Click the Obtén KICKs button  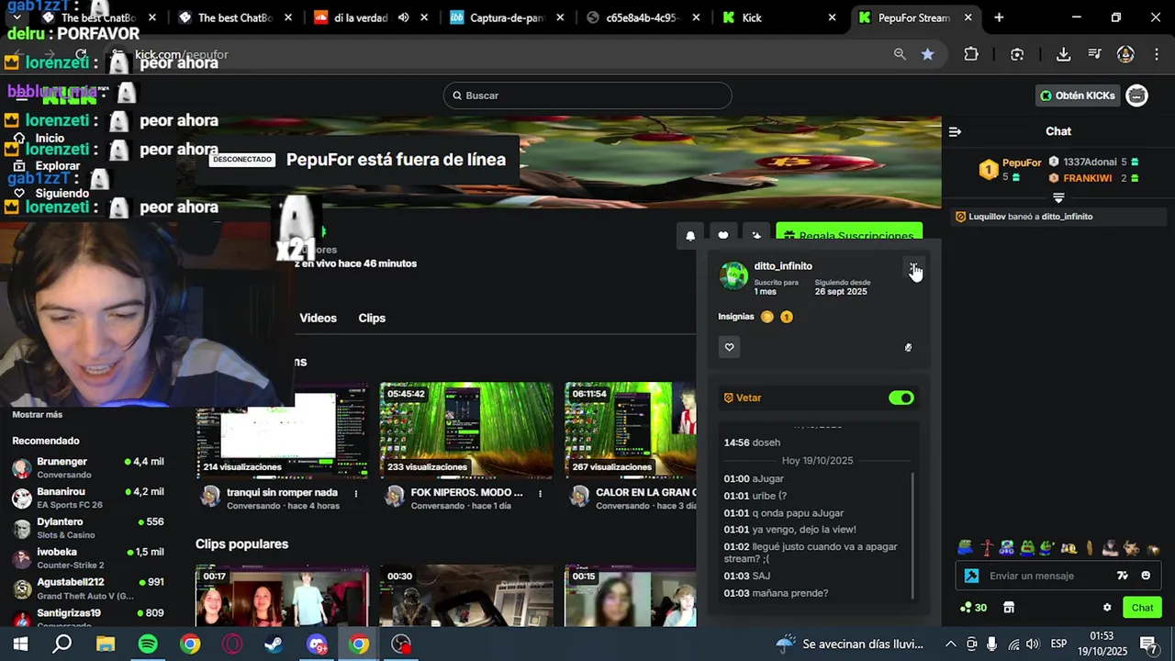(x=1077, y=95)
